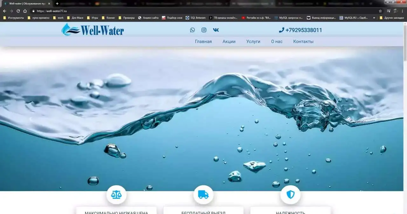Image resolution: width=407 pixels, height=214 pixels.
Task: Open the О нас menu item
Action: click(277, 42)
